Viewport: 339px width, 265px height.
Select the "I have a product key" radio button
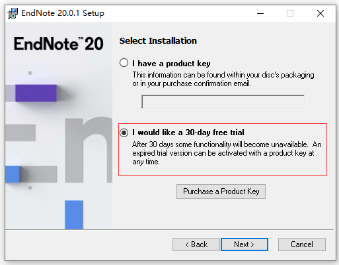(124, 63)
